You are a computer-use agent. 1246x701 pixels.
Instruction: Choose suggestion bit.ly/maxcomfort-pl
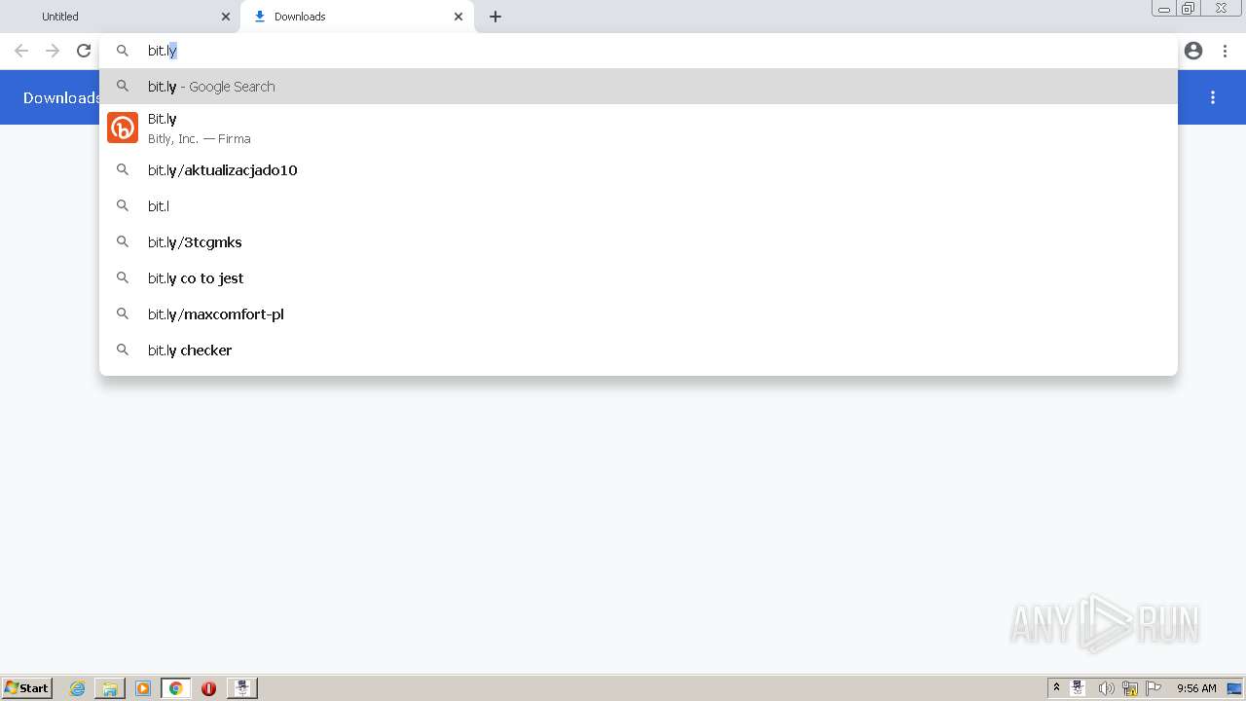[x=639, y=314]
